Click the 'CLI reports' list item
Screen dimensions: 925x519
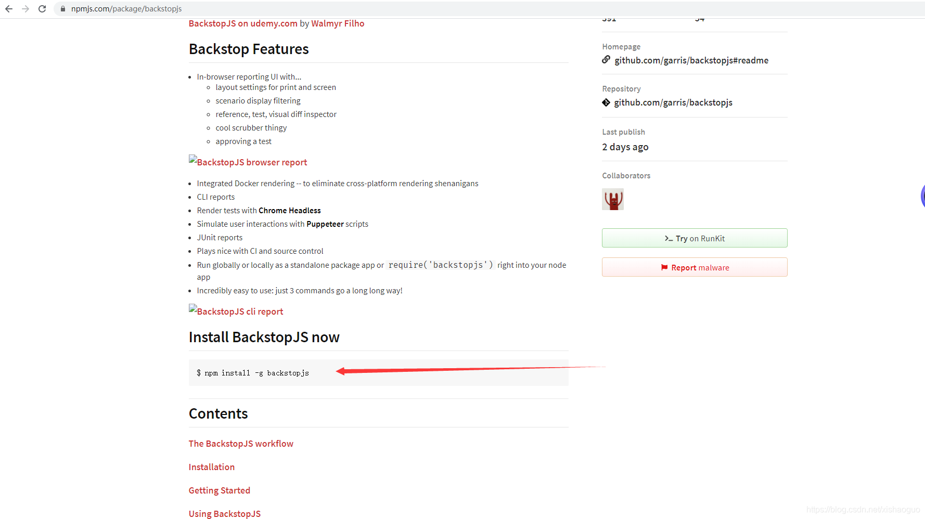(216, 197)
